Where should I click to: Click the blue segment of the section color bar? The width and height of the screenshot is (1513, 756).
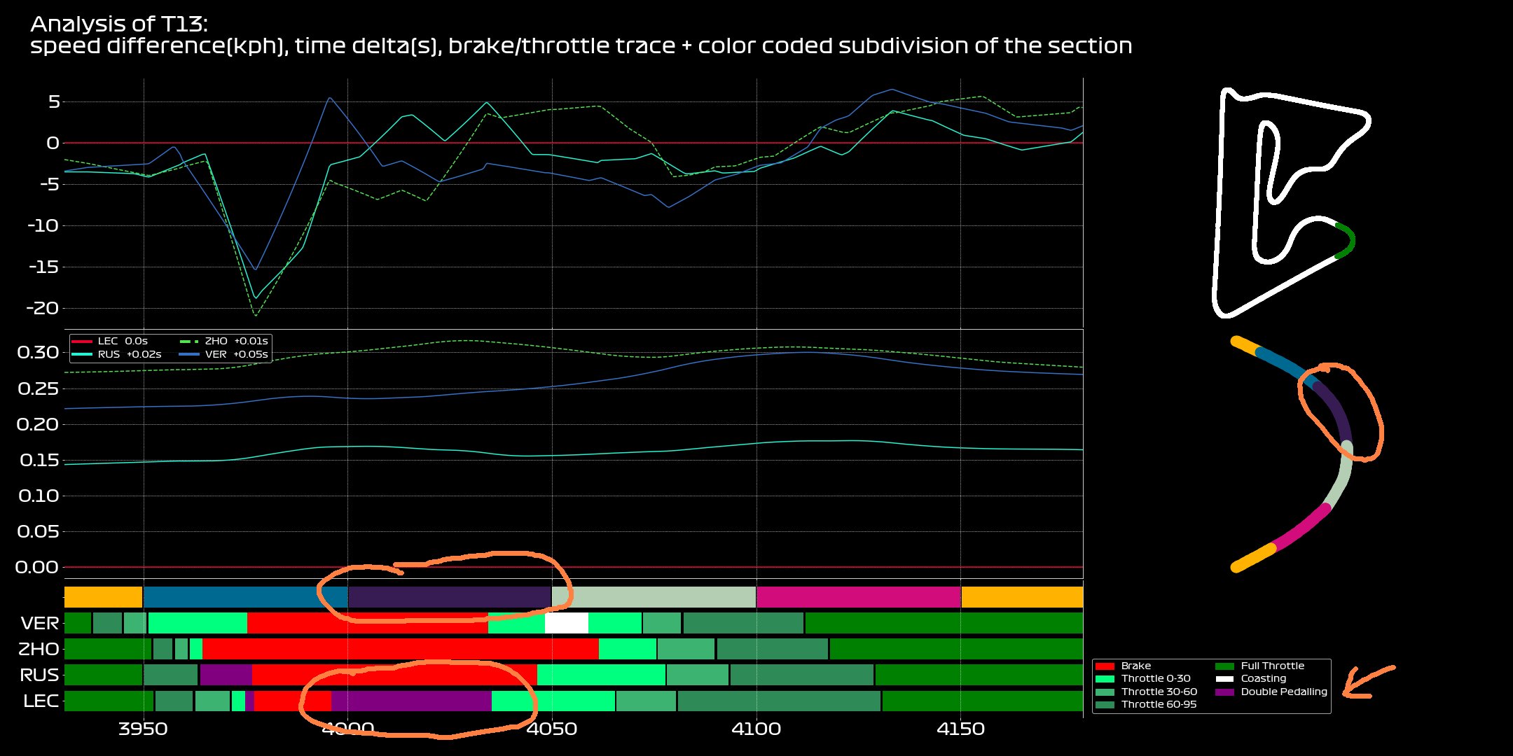[x=245, y=597]
